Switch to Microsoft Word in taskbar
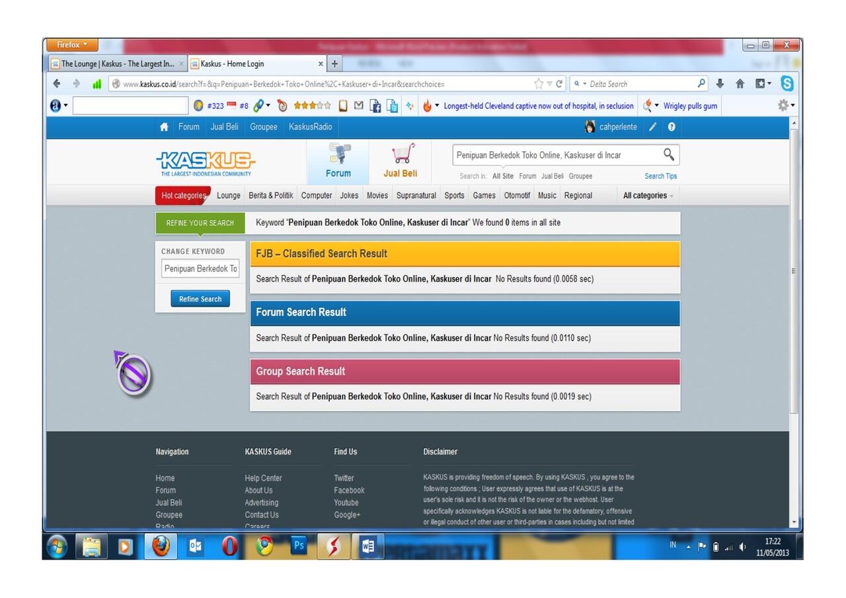Image resolution: width=846 pixels, height=598 pixels. (x=368, y=546)
